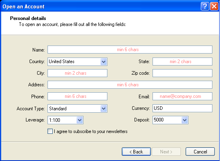This screenshot has width=220, height=161.
Task: Focus the Name input field
Action: (x=130, y=50)
